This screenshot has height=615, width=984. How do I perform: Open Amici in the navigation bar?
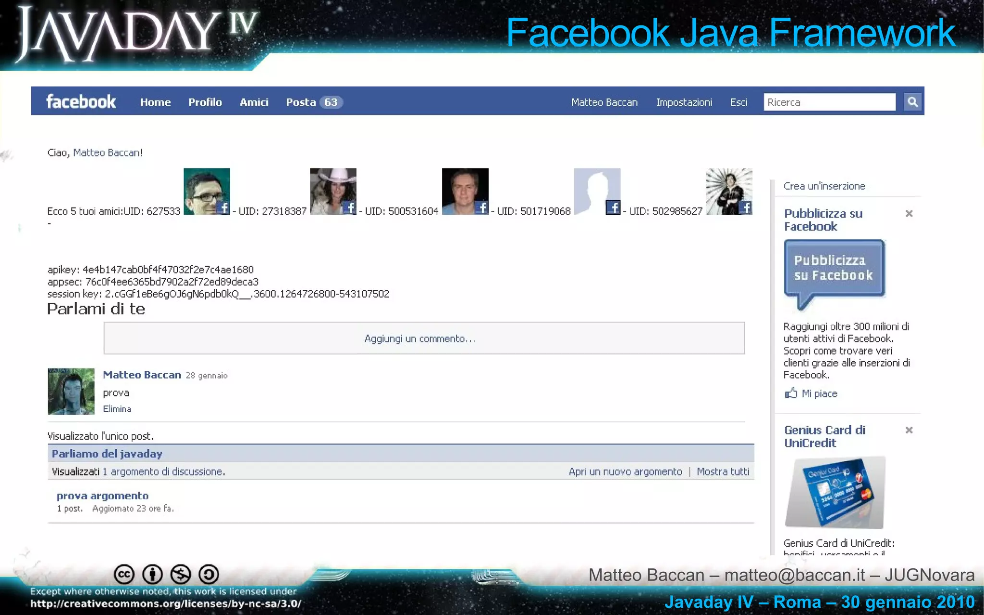pyautogui.click(x=254, y=102)
